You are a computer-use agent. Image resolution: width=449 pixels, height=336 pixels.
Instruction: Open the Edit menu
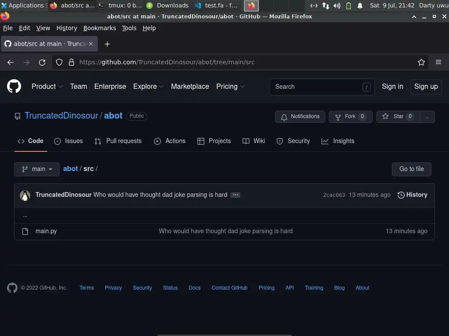tap(25, 28)
